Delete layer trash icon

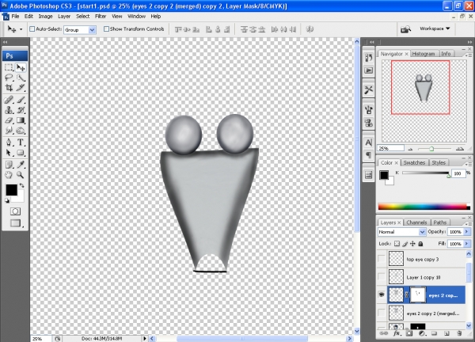click(x=459, y=333)
